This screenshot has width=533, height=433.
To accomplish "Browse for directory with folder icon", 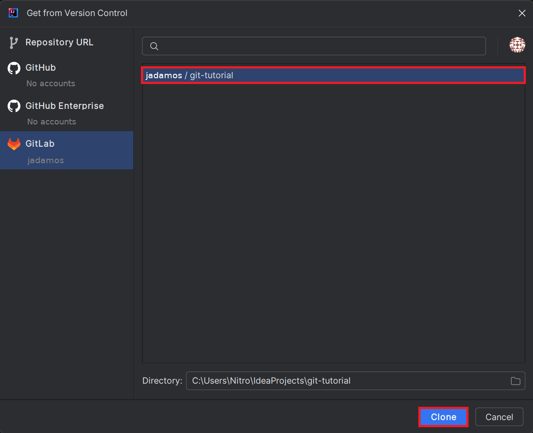I will point(515,381).
